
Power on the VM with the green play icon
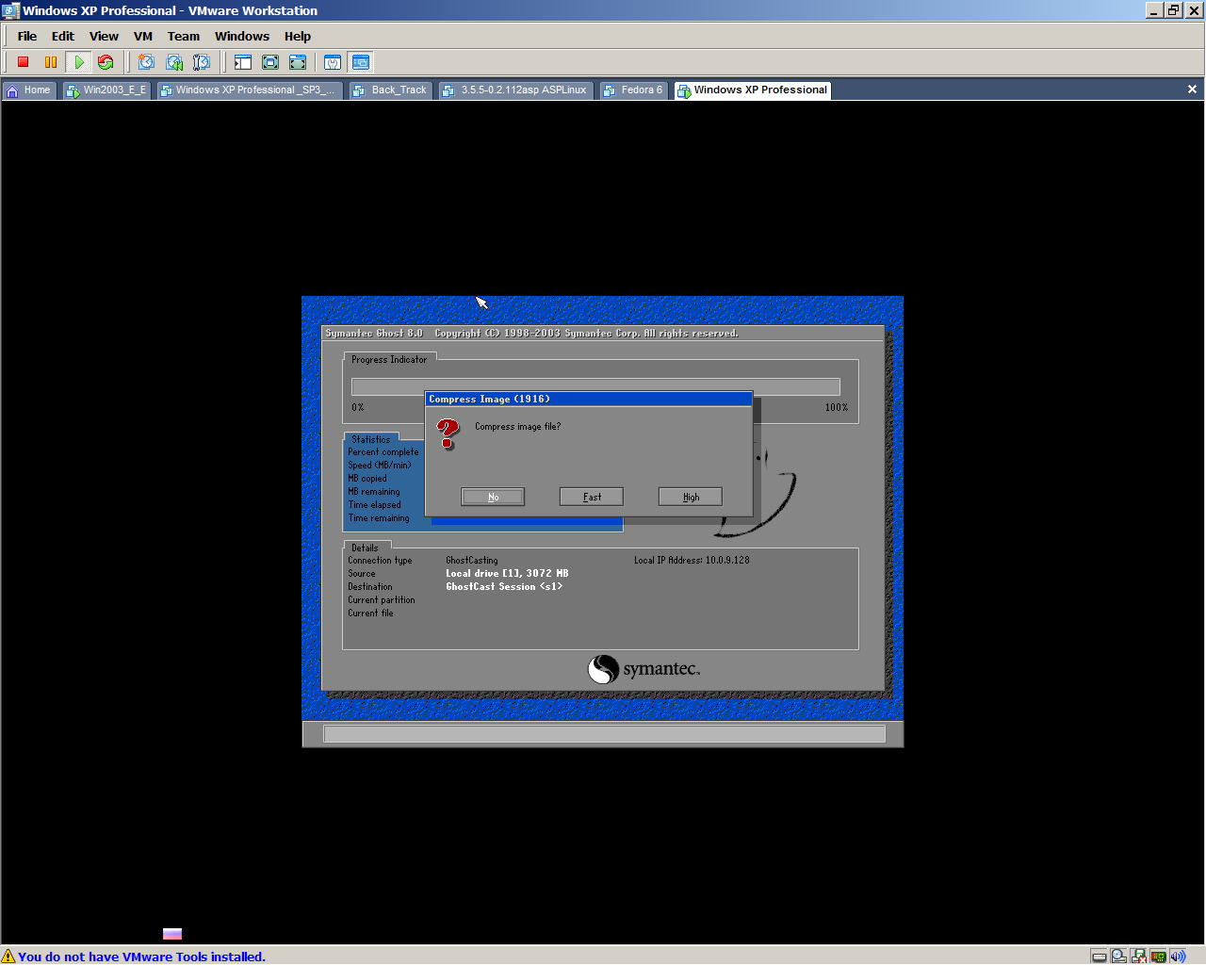click(x=79, y=62)
